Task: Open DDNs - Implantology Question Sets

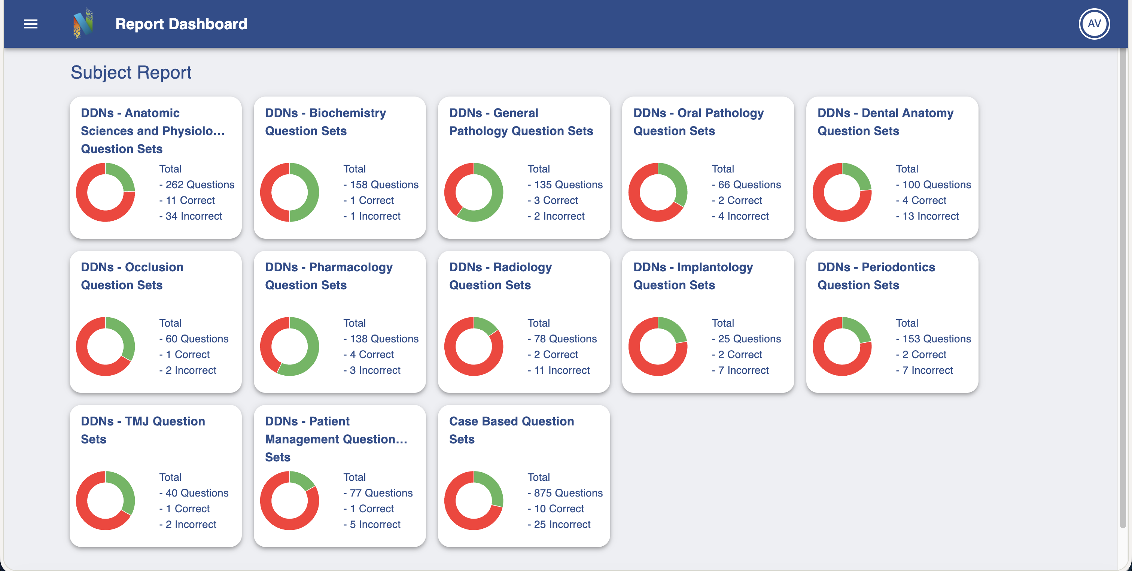Action: coord(693,276)
